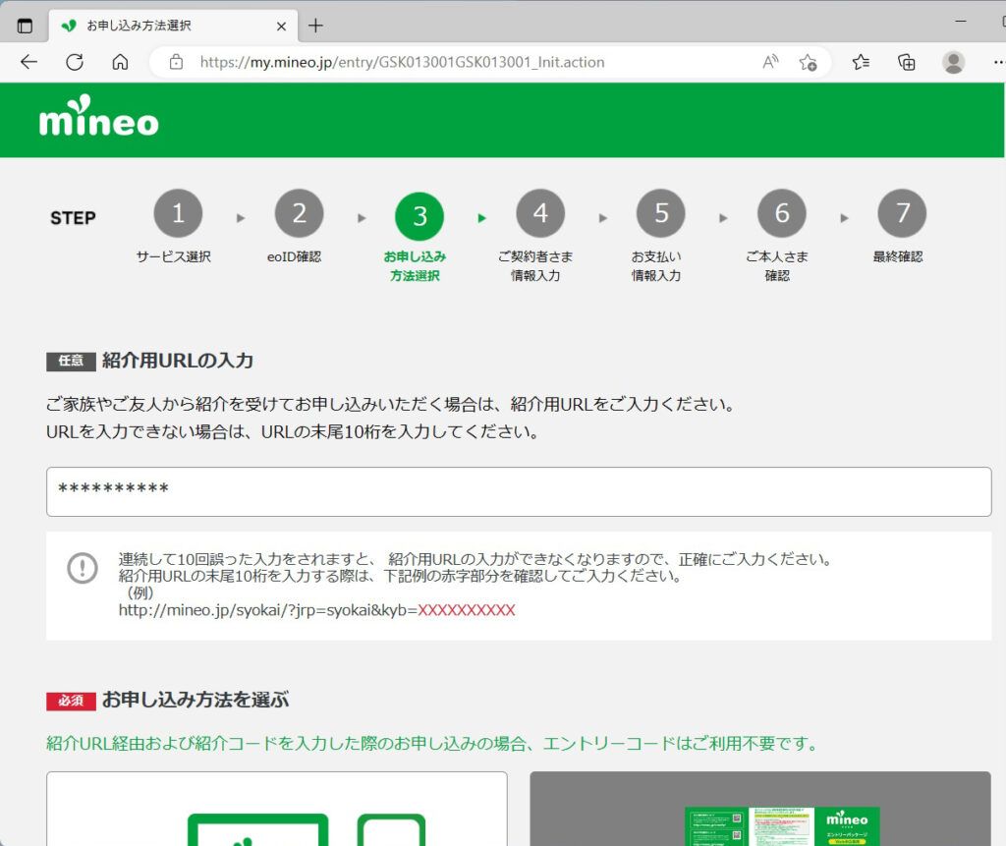This screenshot has height=846, width=1006.
Task: Select step 3 お申し込み方法選択 circle
Action: point(419,216)
